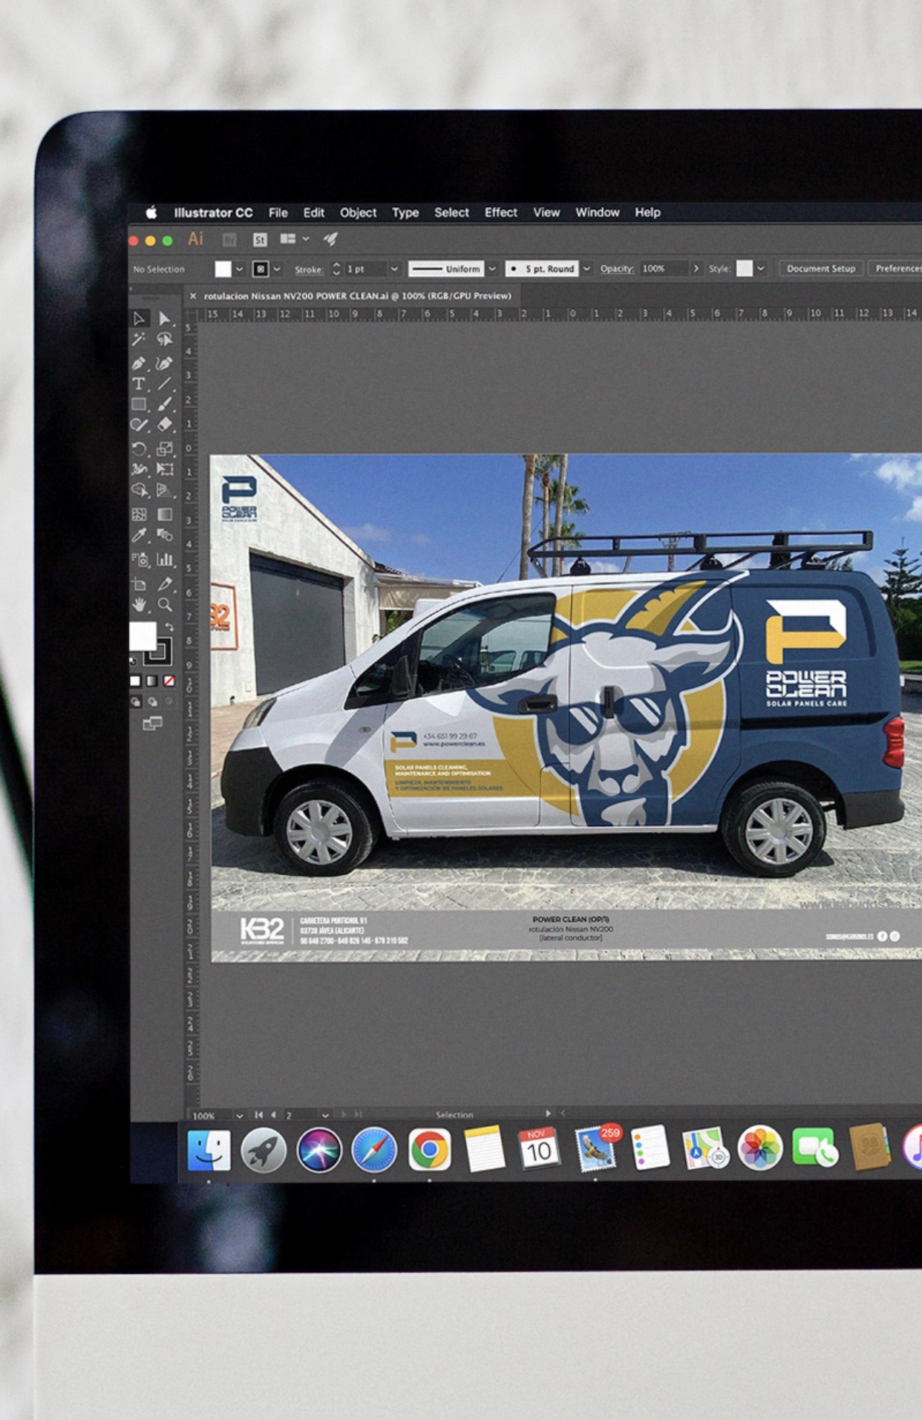Activate the Line Segment tool

pyautogui.click(x=165, y=384)
